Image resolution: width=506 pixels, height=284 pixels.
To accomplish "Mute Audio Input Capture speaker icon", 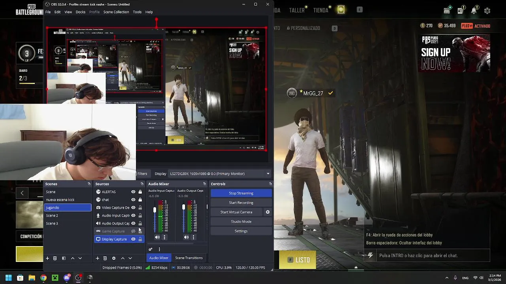I will 157,237.
